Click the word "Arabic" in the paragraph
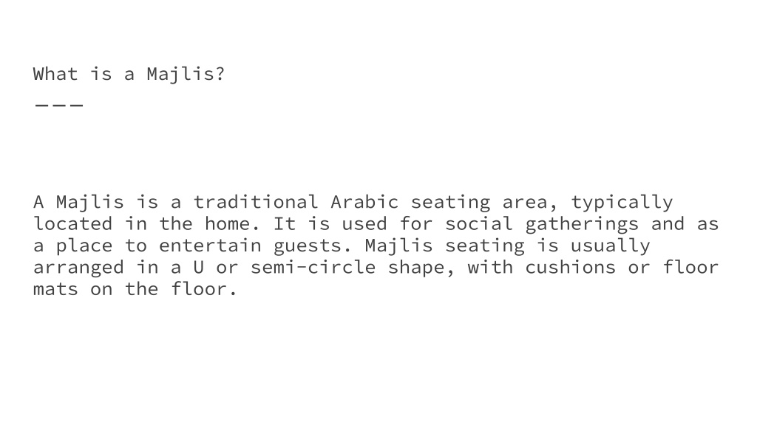This screenshot has width=757, height=426. coord(364,202)
